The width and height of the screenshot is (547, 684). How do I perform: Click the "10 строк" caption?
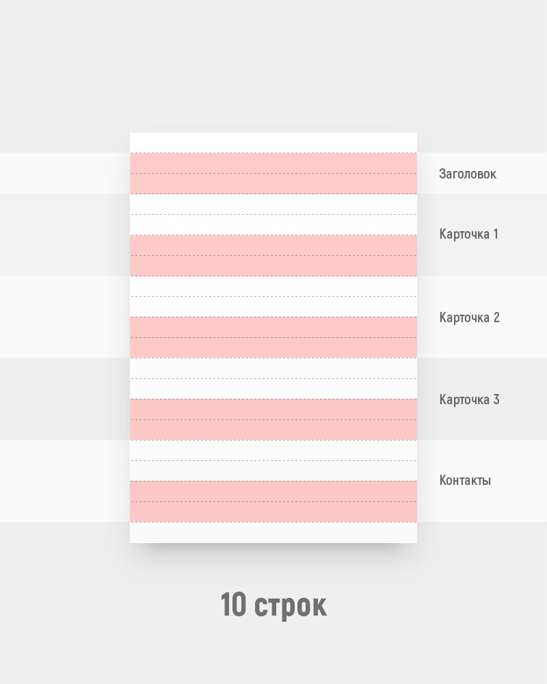[x=273, y=605]
